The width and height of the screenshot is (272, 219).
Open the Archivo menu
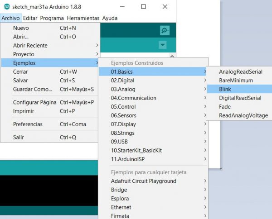point(10,18)
